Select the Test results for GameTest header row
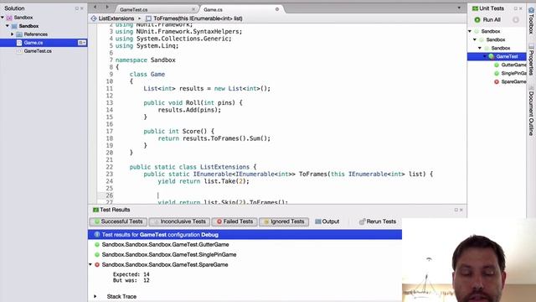Viewport: 536px width, 302px height. (245, 235)
